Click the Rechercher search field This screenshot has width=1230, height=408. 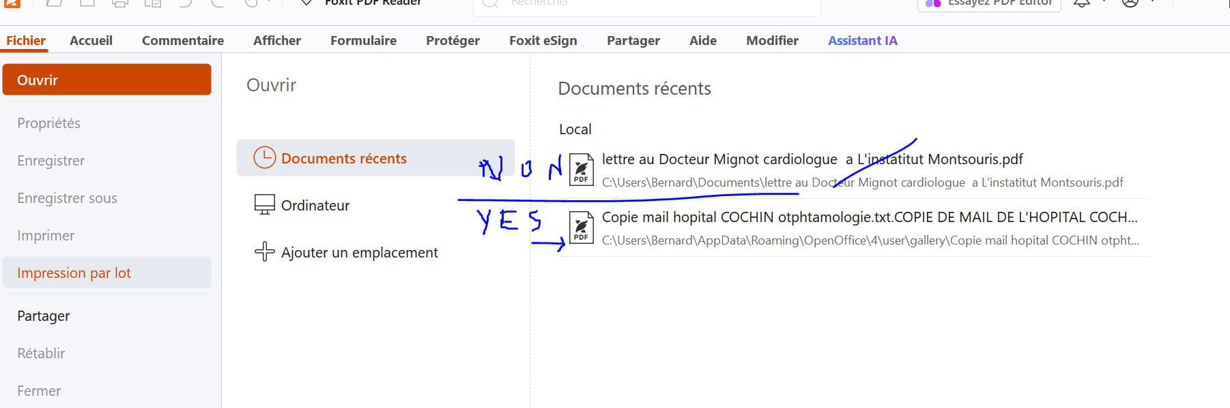pyautogui.click(x=646, y=5)
